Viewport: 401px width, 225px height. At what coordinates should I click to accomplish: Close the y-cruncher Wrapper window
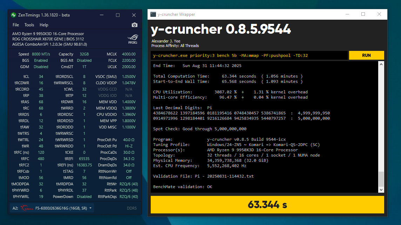[379, 14]
